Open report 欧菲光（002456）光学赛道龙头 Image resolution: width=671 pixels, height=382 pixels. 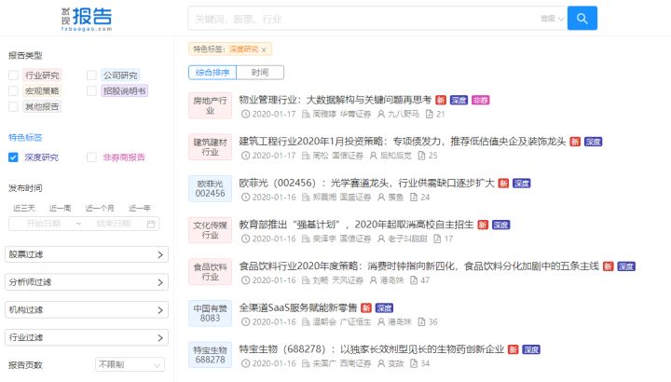pos(367,184)
